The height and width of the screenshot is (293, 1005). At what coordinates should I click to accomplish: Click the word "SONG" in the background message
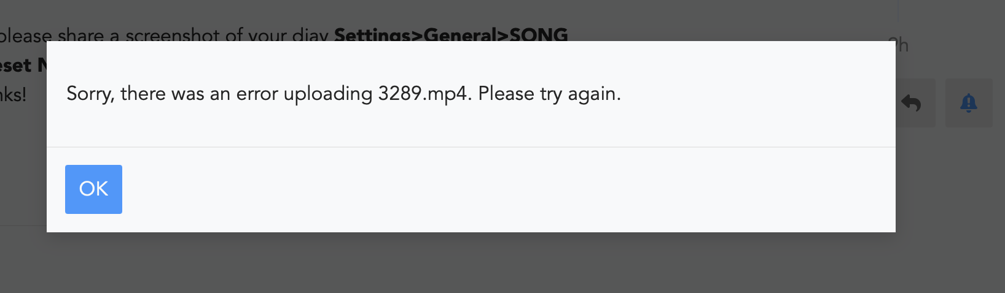click(539, 34)
